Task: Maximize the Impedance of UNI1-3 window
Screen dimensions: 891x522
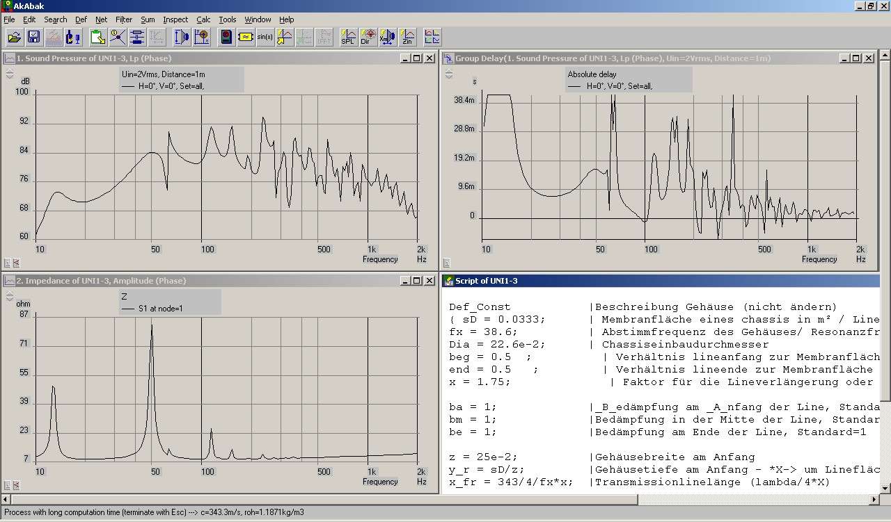Action: [416, 281]
